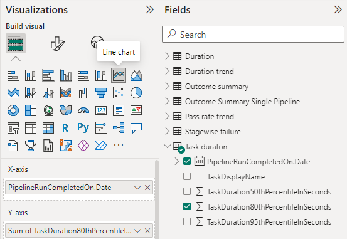
Task: Select the Waterfall chart visual
Action: 83,93
